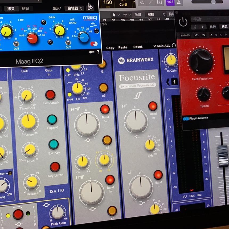Click the orange x3 button under HMF Band In
This screenshot has height=229, width=229.
click(x=107, y=140)
